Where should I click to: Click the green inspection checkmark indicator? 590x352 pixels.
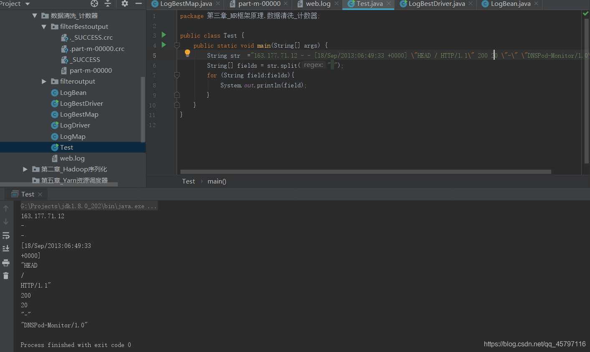pyautogui.click(x=585, y=14)
